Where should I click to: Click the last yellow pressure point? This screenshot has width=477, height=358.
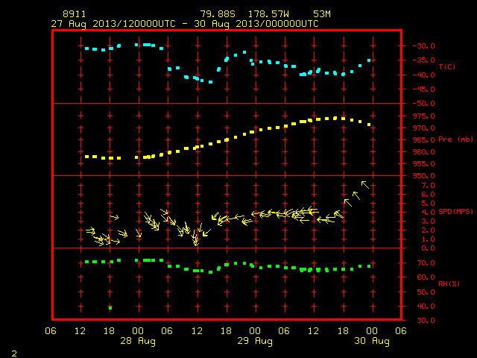coord(369,125)
